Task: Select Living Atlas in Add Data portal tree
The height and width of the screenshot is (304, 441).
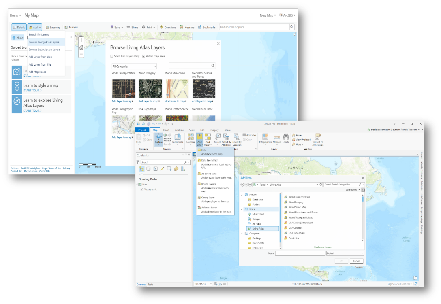Action: [263, 229]
